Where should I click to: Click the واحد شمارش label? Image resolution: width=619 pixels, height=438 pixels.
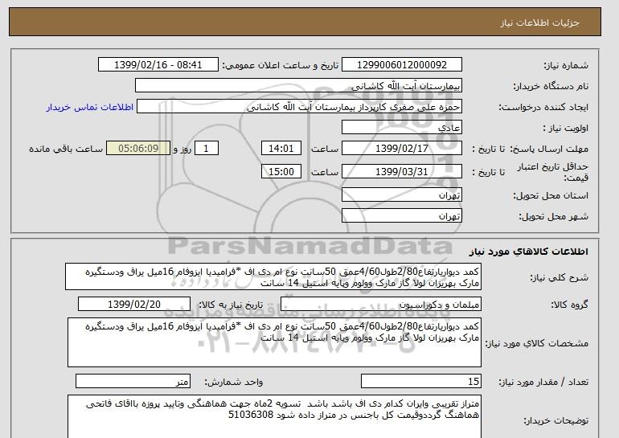pyautogui.click(x=234, y=382)
